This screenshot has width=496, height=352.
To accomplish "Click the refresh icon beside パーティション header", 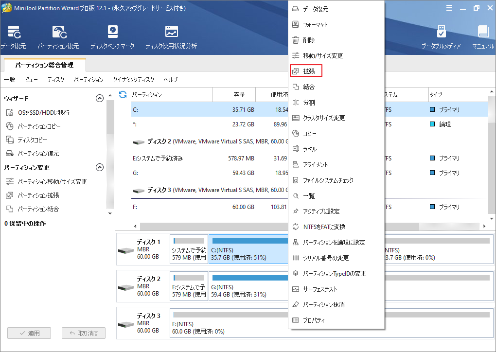I will (123, 94).
